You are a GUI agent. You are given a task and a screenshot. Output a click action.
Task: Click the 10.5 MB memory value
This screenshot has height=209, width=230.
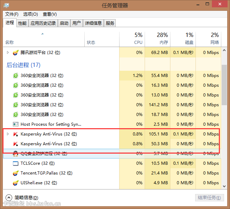[160, 163]
